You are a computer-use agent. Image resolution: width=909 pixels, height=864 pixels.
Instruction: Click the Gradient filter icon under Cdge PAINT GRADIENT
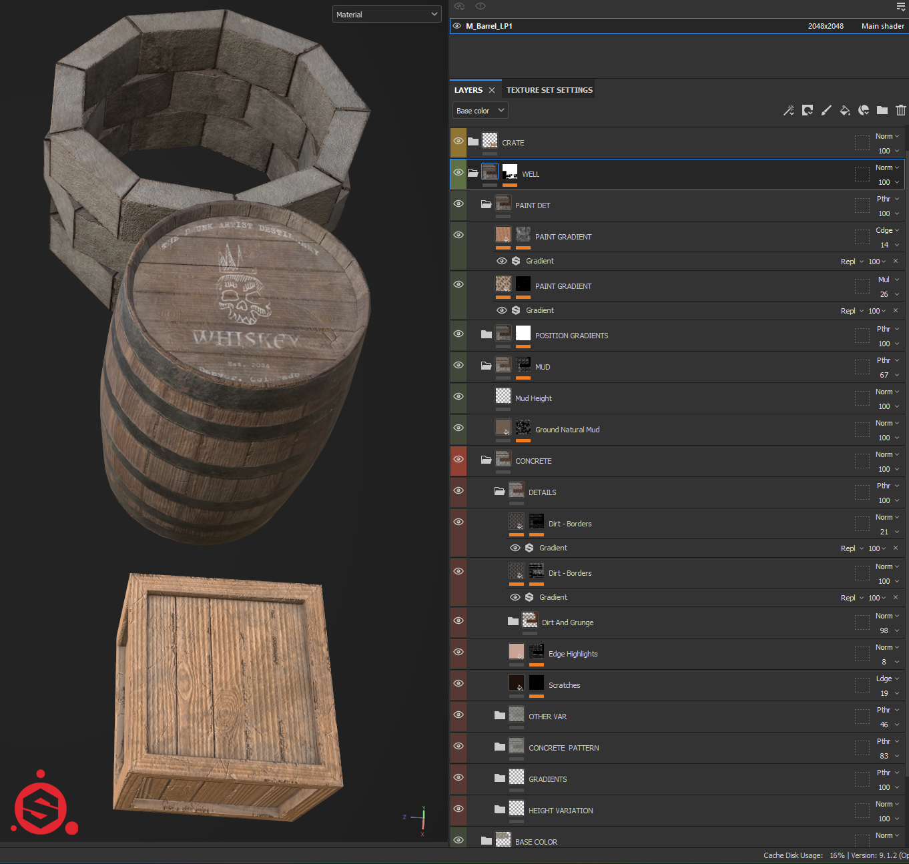(x=516, y=261)
